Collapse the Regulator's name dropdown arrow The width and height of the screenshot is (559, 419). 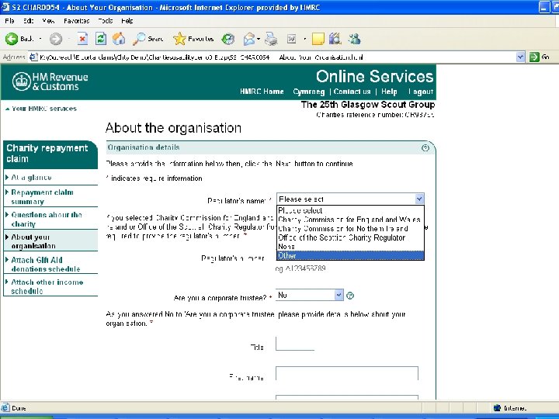pos(419,199)
